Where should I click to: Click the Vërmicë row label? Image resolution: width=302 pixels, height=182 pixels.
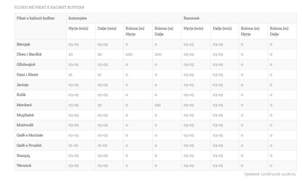pyautogui.click(x=24, y=166)
